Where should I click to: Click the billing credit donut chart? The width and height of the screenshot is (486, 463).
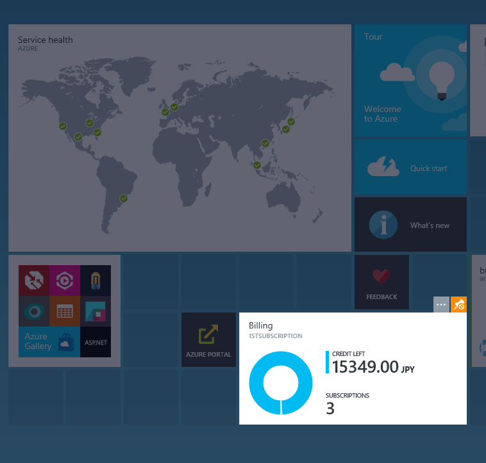pos(280,383)
